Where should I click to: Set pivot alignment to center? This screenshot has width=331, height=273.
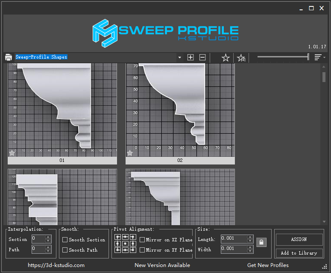126,244
